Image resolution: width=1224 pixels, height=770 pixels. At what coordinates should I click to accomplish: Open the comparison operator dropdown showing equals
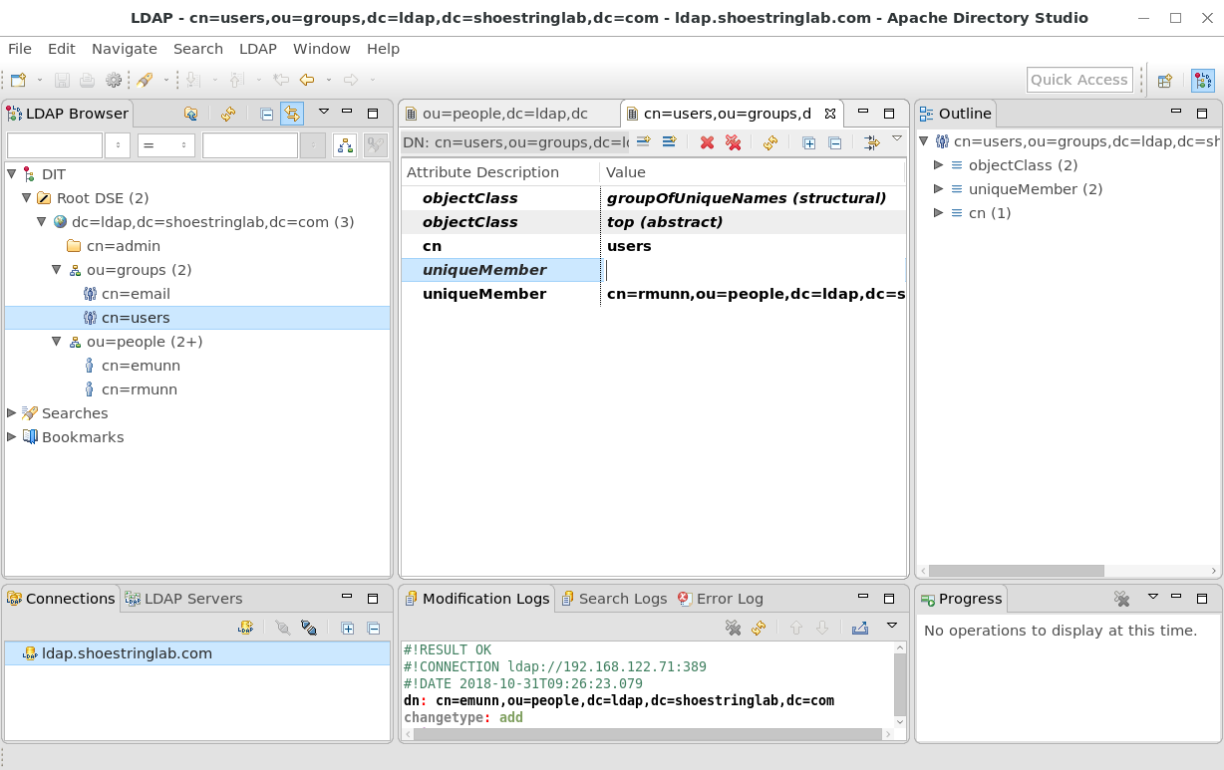point(166,145)
